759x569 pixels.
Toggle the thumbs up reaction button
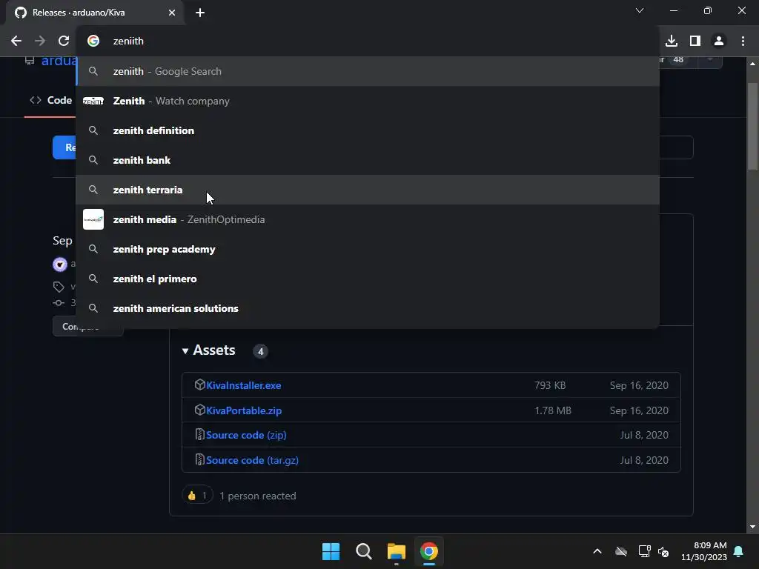click(197, 496)
